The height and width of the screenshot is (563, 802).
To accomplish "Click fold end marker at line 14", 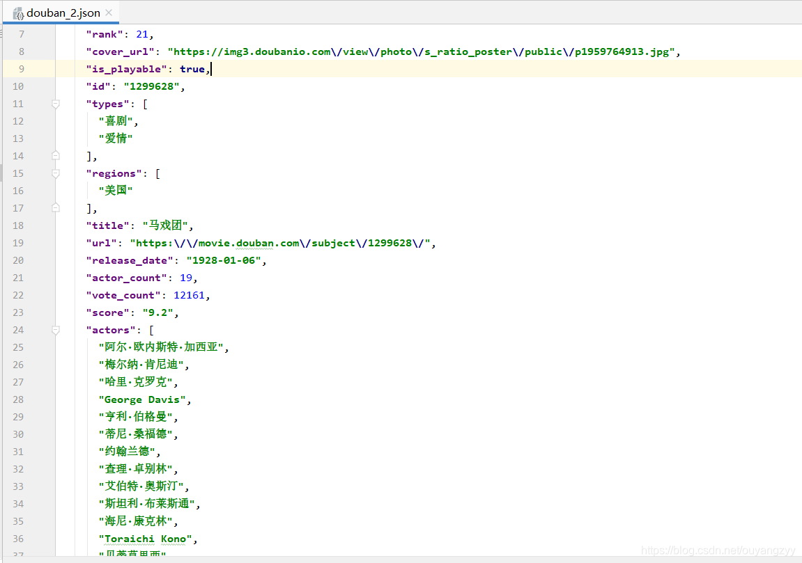I will [56, 155].
